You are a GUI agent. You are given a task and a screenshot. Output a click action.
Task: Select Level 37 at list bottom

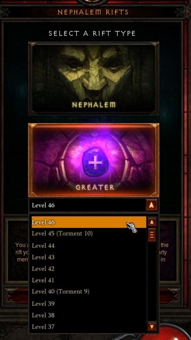[x=89, y=326]
